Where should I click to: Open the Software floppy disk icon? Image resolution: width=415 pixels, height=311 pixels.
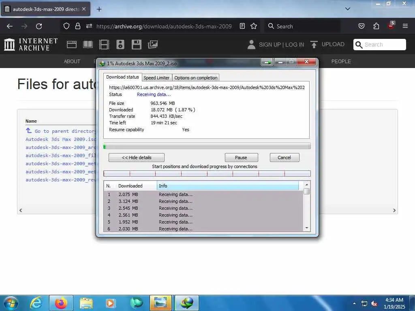point(137,45)
